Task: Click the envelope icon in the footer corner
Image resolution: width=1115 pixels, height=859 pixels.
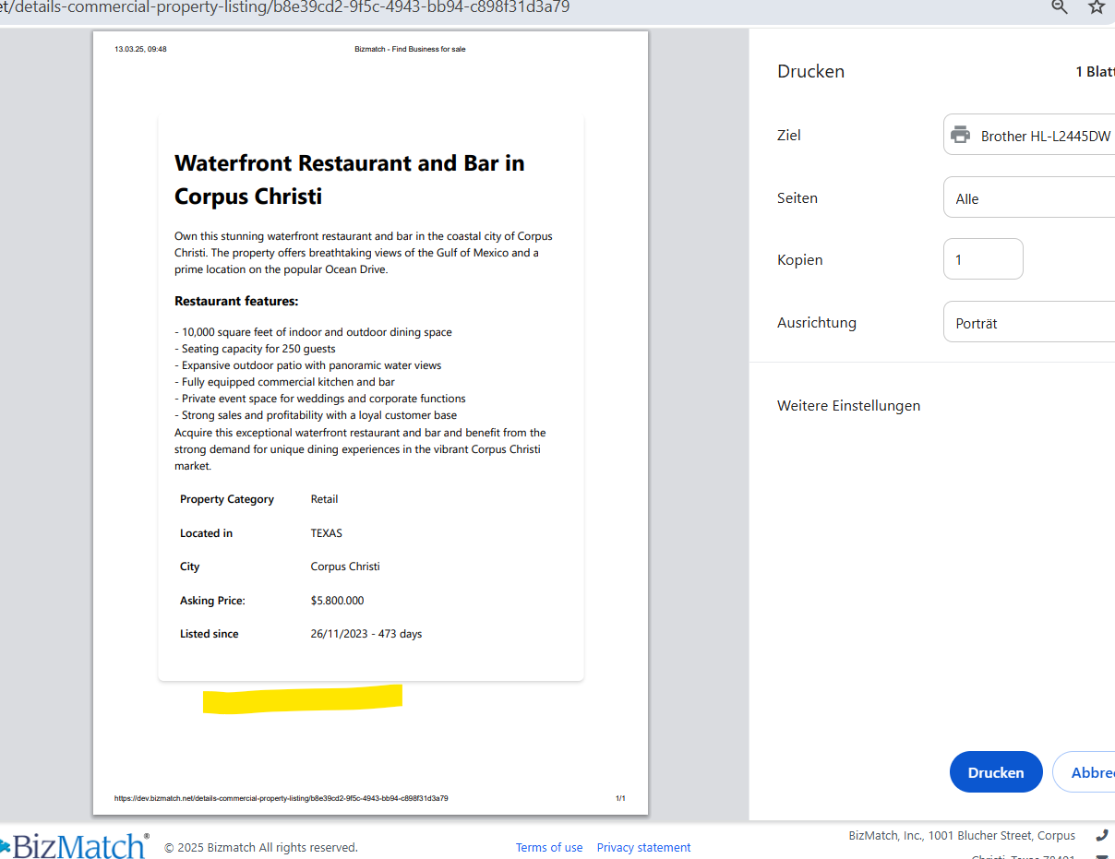Action: [1101, 855]
